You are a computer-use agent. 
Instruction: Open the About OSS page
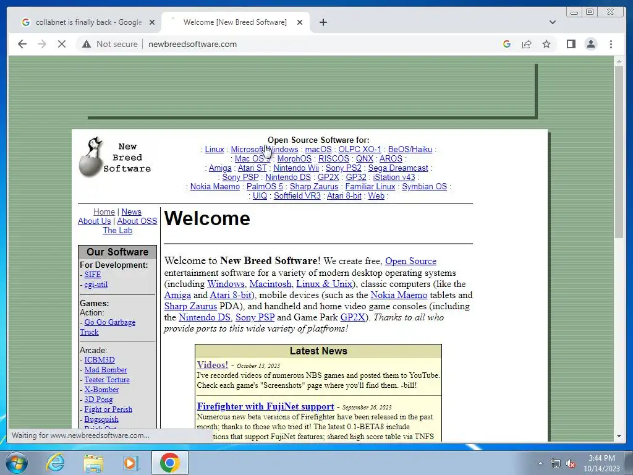coord(137,221)
